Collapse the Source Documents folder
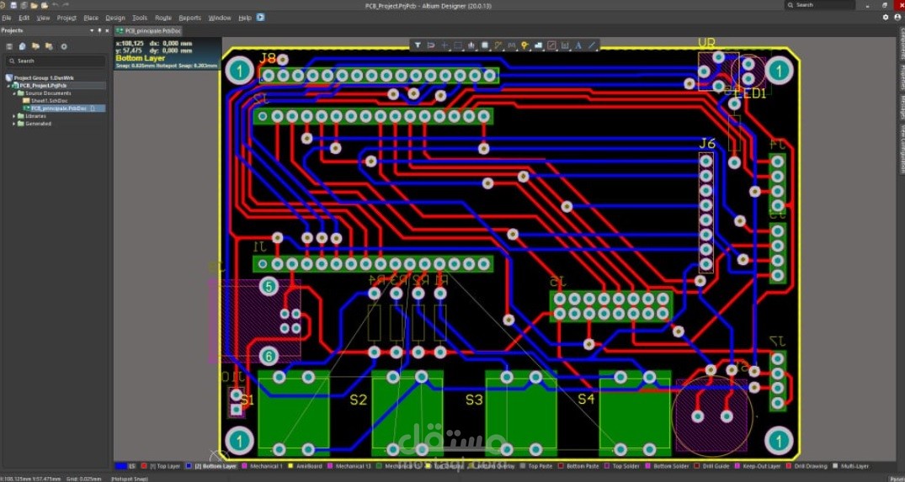The image size is (905, 482). pyautogui.click(x=13, y=93)
